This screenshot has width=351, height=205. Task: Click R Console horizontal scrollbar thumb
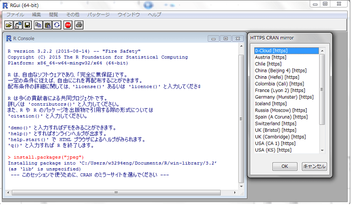(x=116, y=192)
